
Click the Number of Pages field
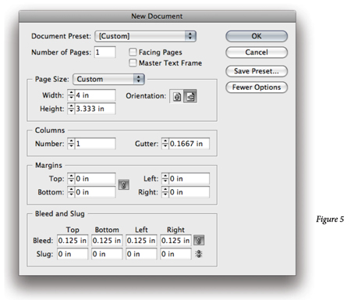(x=105, y=52)
